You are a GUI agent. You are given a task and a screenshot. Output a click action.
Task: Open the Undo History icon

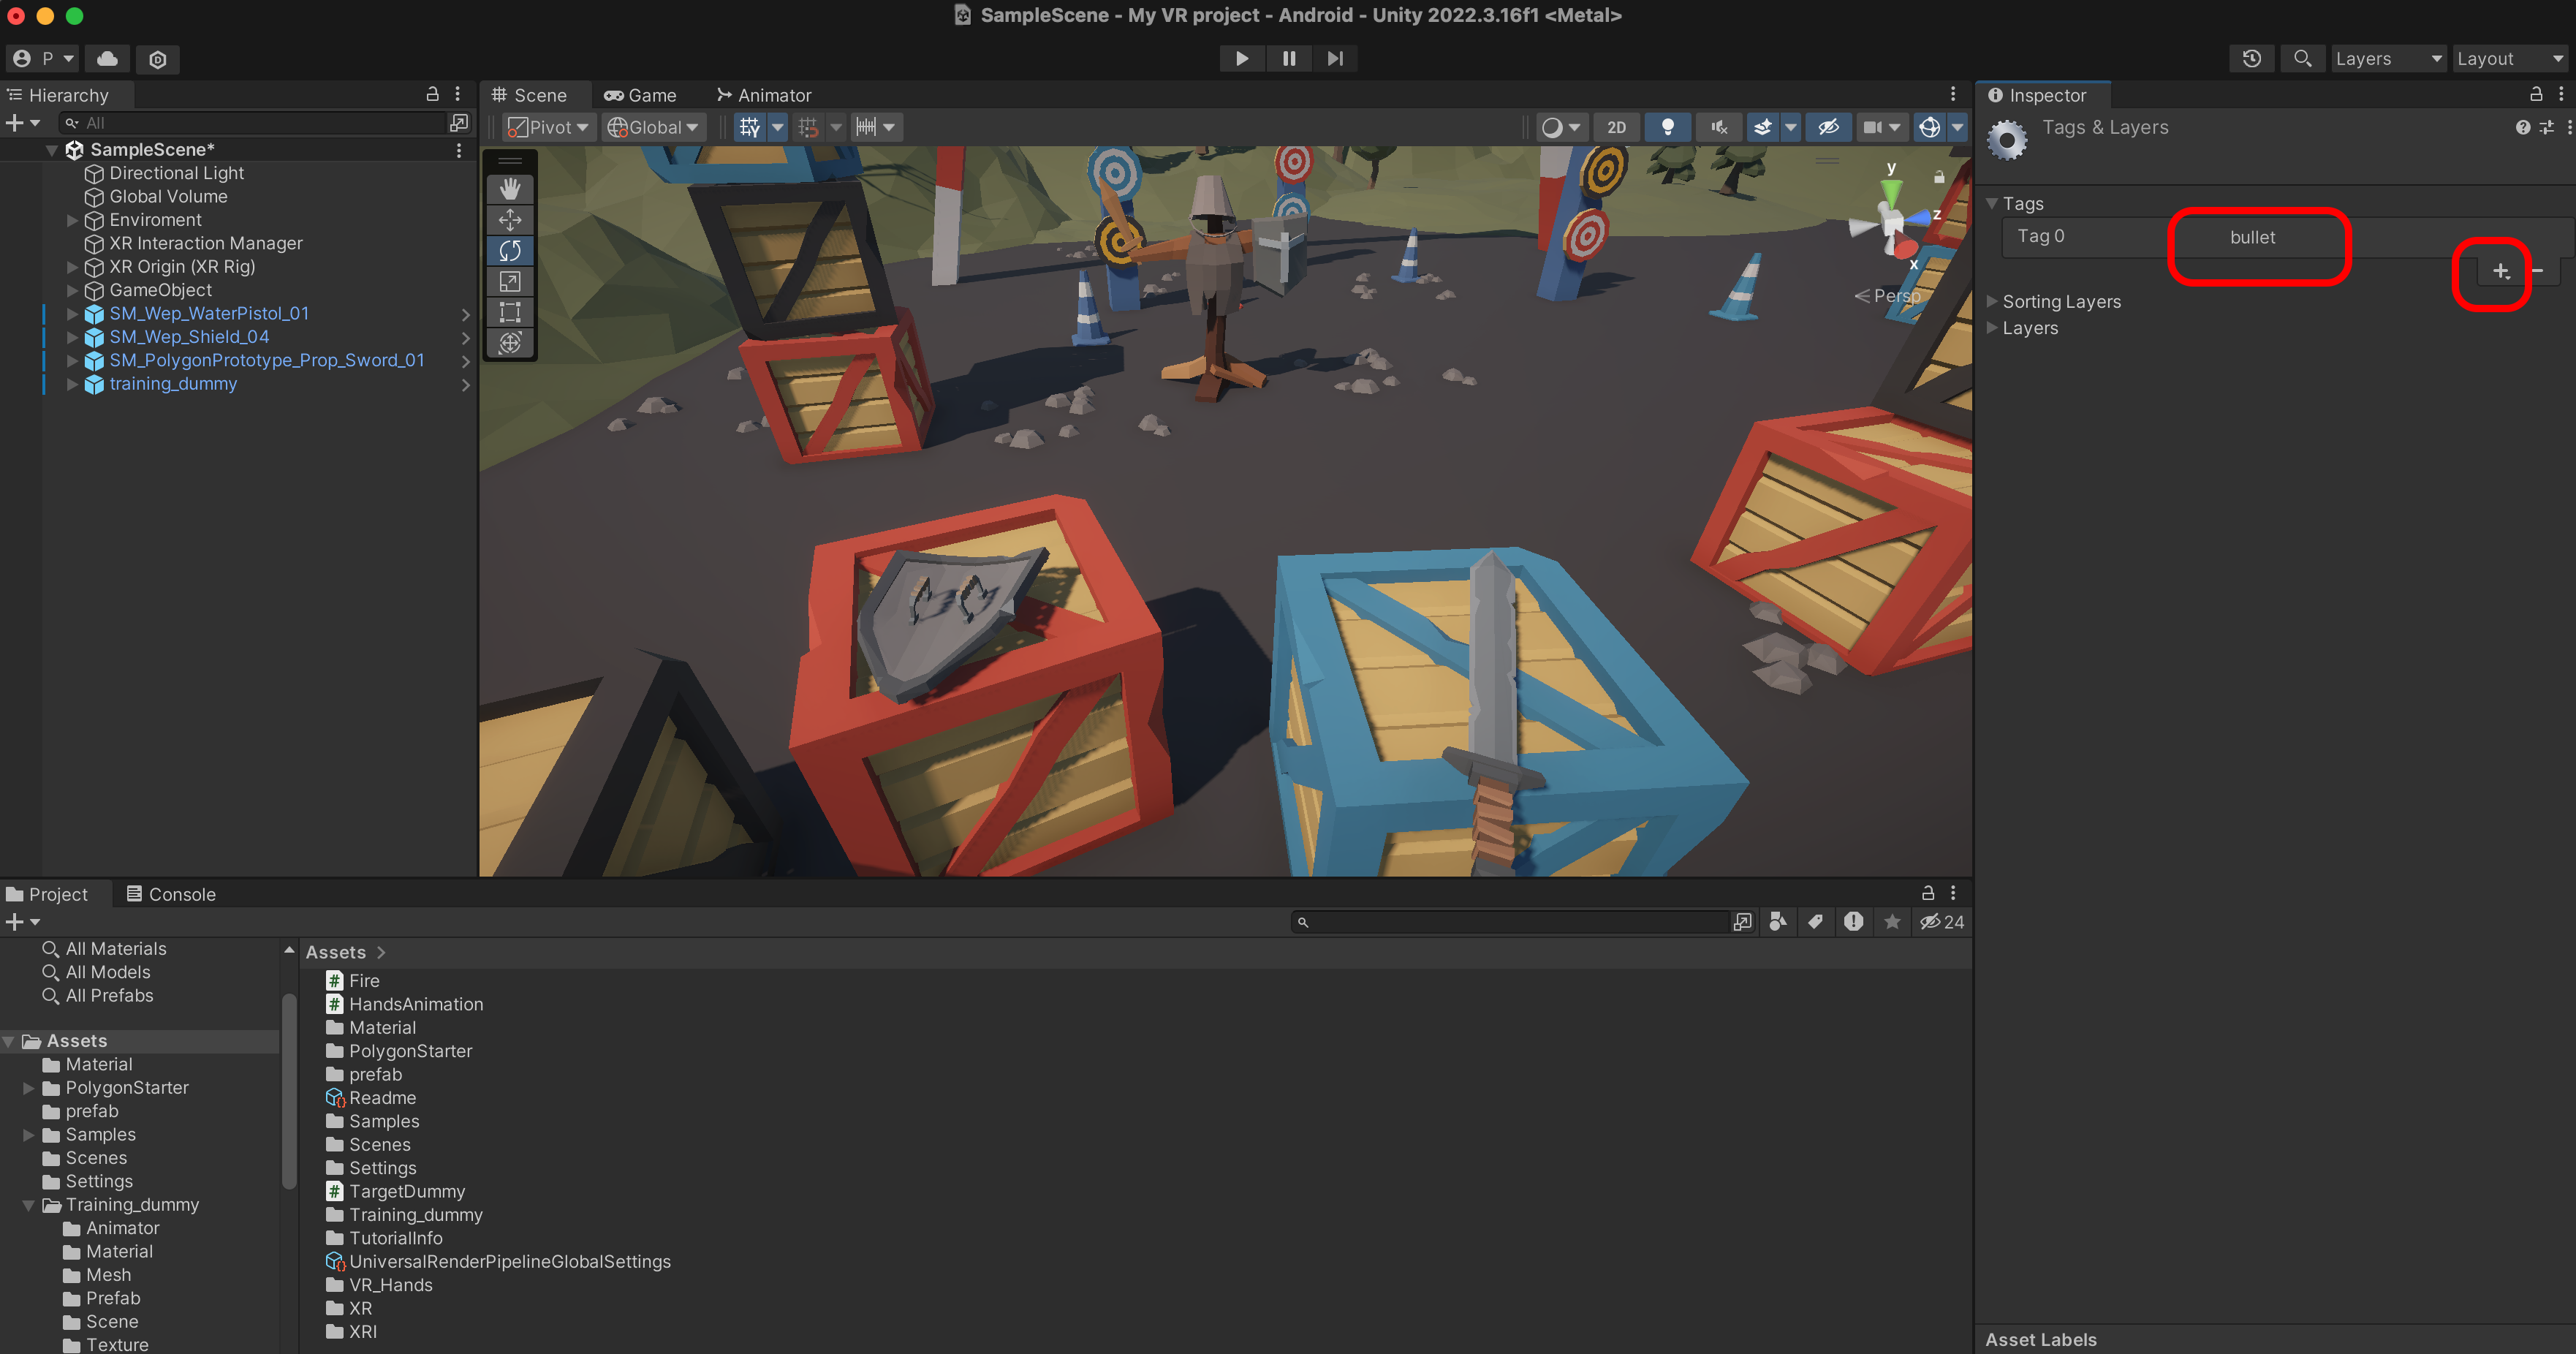[x=2251, y=59]
